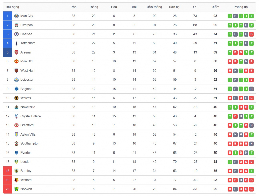
Task: Click the Man City club crest
Action: click(x=16, y=16)
